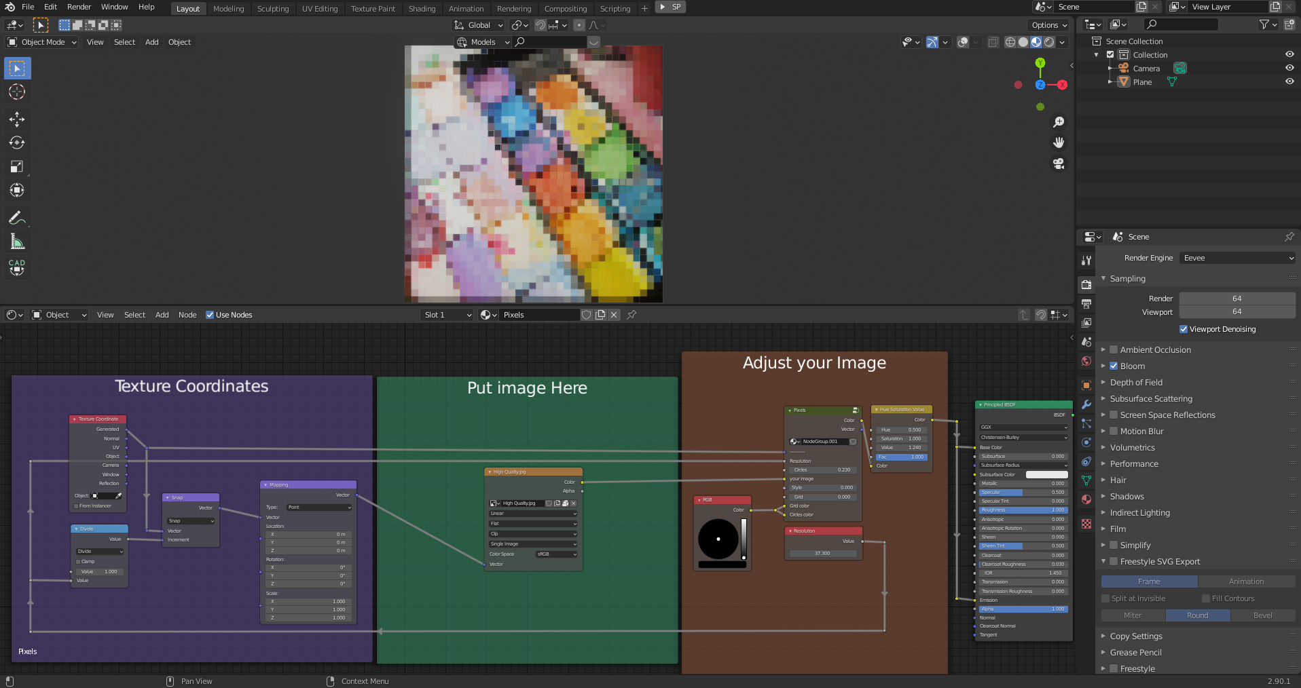The width and height of the screenshot is (1301, 688).
Task: Activate the Annotate tool
Action: pyautogui.click(x=17, y=217)
